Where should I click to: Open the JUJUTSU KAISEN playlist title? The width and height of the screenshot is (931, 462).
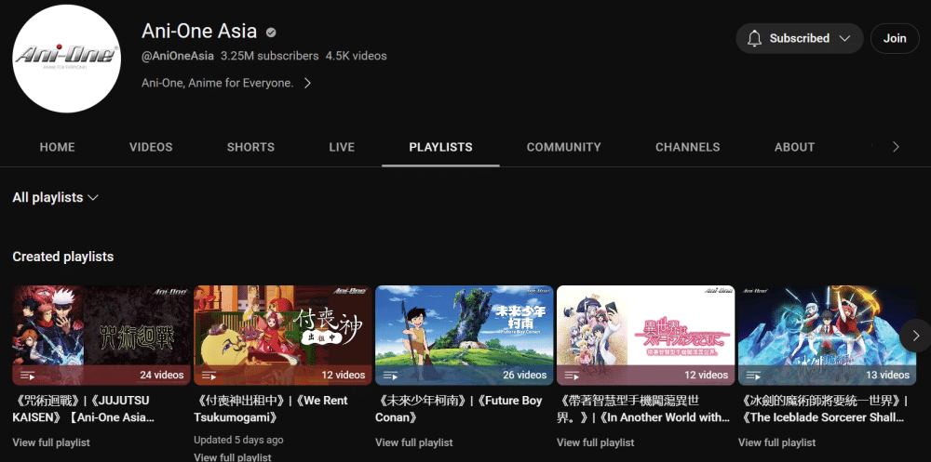[x=83, y=409]
